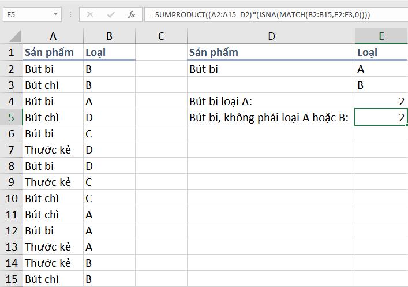
Task: Click the Enter checkmark formula icon
Action: [x=111, y=14]
